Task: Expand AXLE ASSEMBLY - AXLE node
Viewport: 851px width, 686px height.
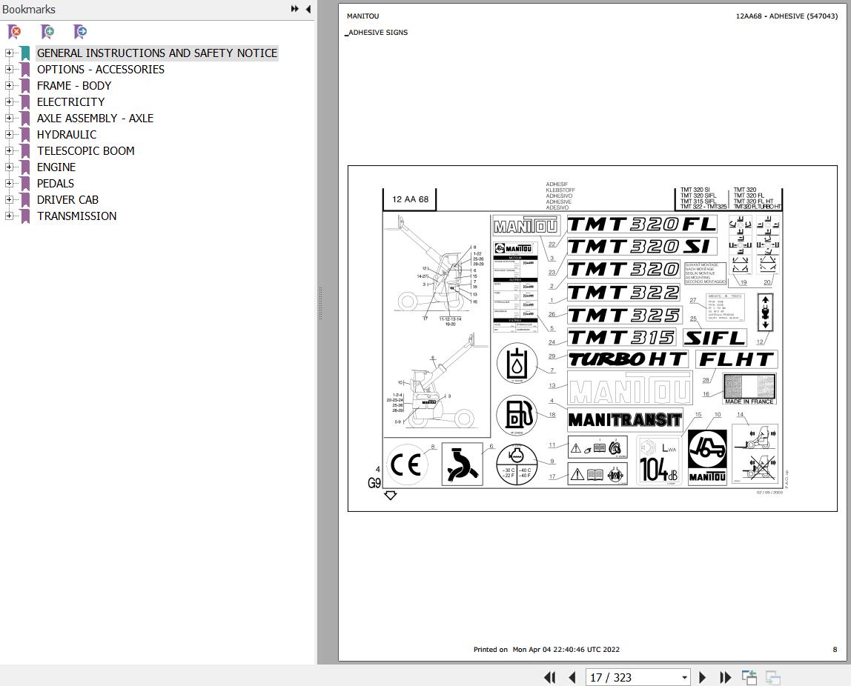Action: [x=9, y=119]
